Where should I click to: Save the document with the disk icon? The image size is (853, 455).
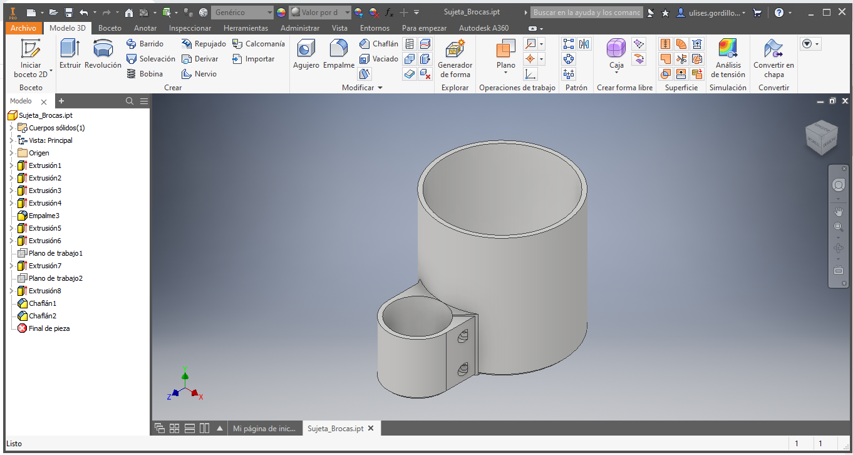point(69,13)
